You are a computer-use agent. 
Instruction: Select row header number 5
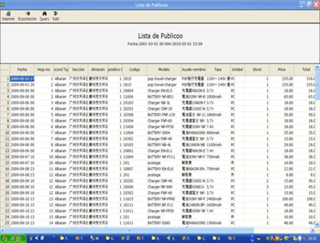pyautogui.click(x=5, y=103)
